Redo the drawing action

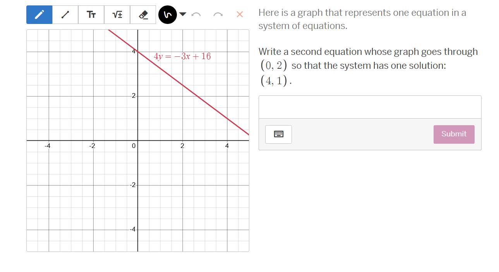click(x=218, y=14)
